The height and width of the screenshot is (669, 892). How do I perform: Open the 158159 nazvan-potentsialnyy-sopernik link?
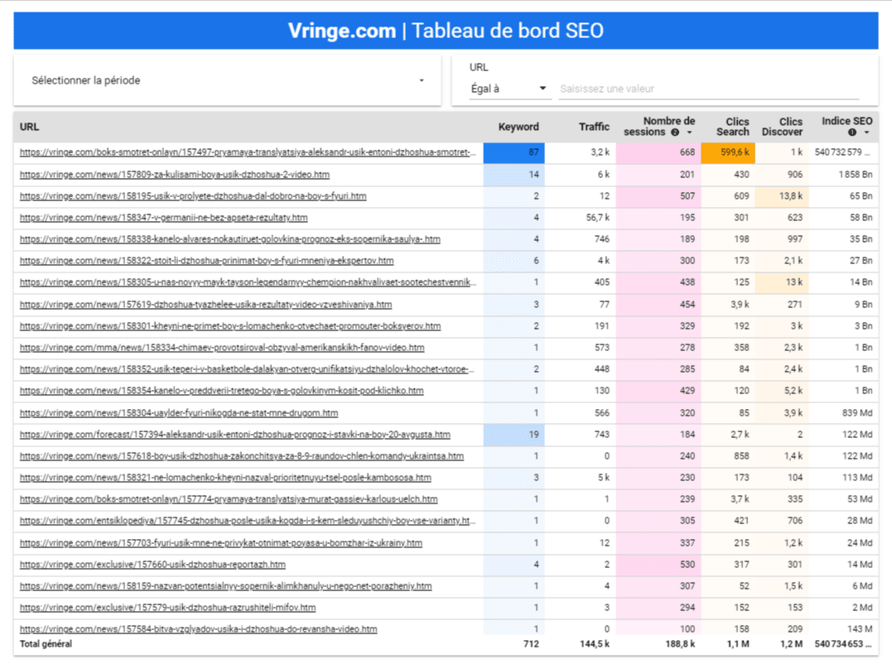pos(226,586)
